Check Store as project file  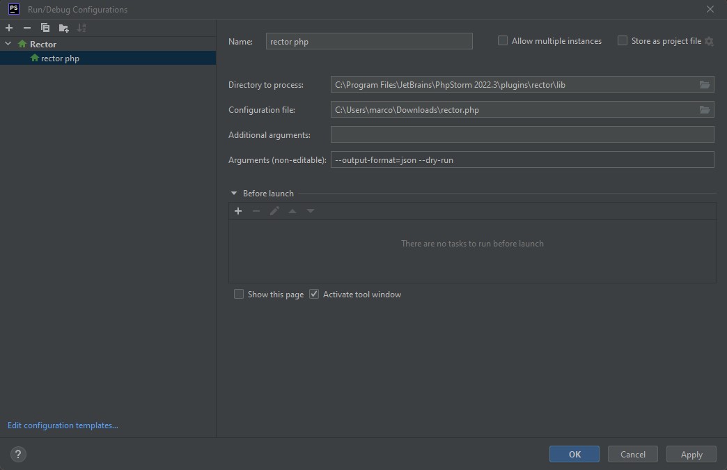622,40
